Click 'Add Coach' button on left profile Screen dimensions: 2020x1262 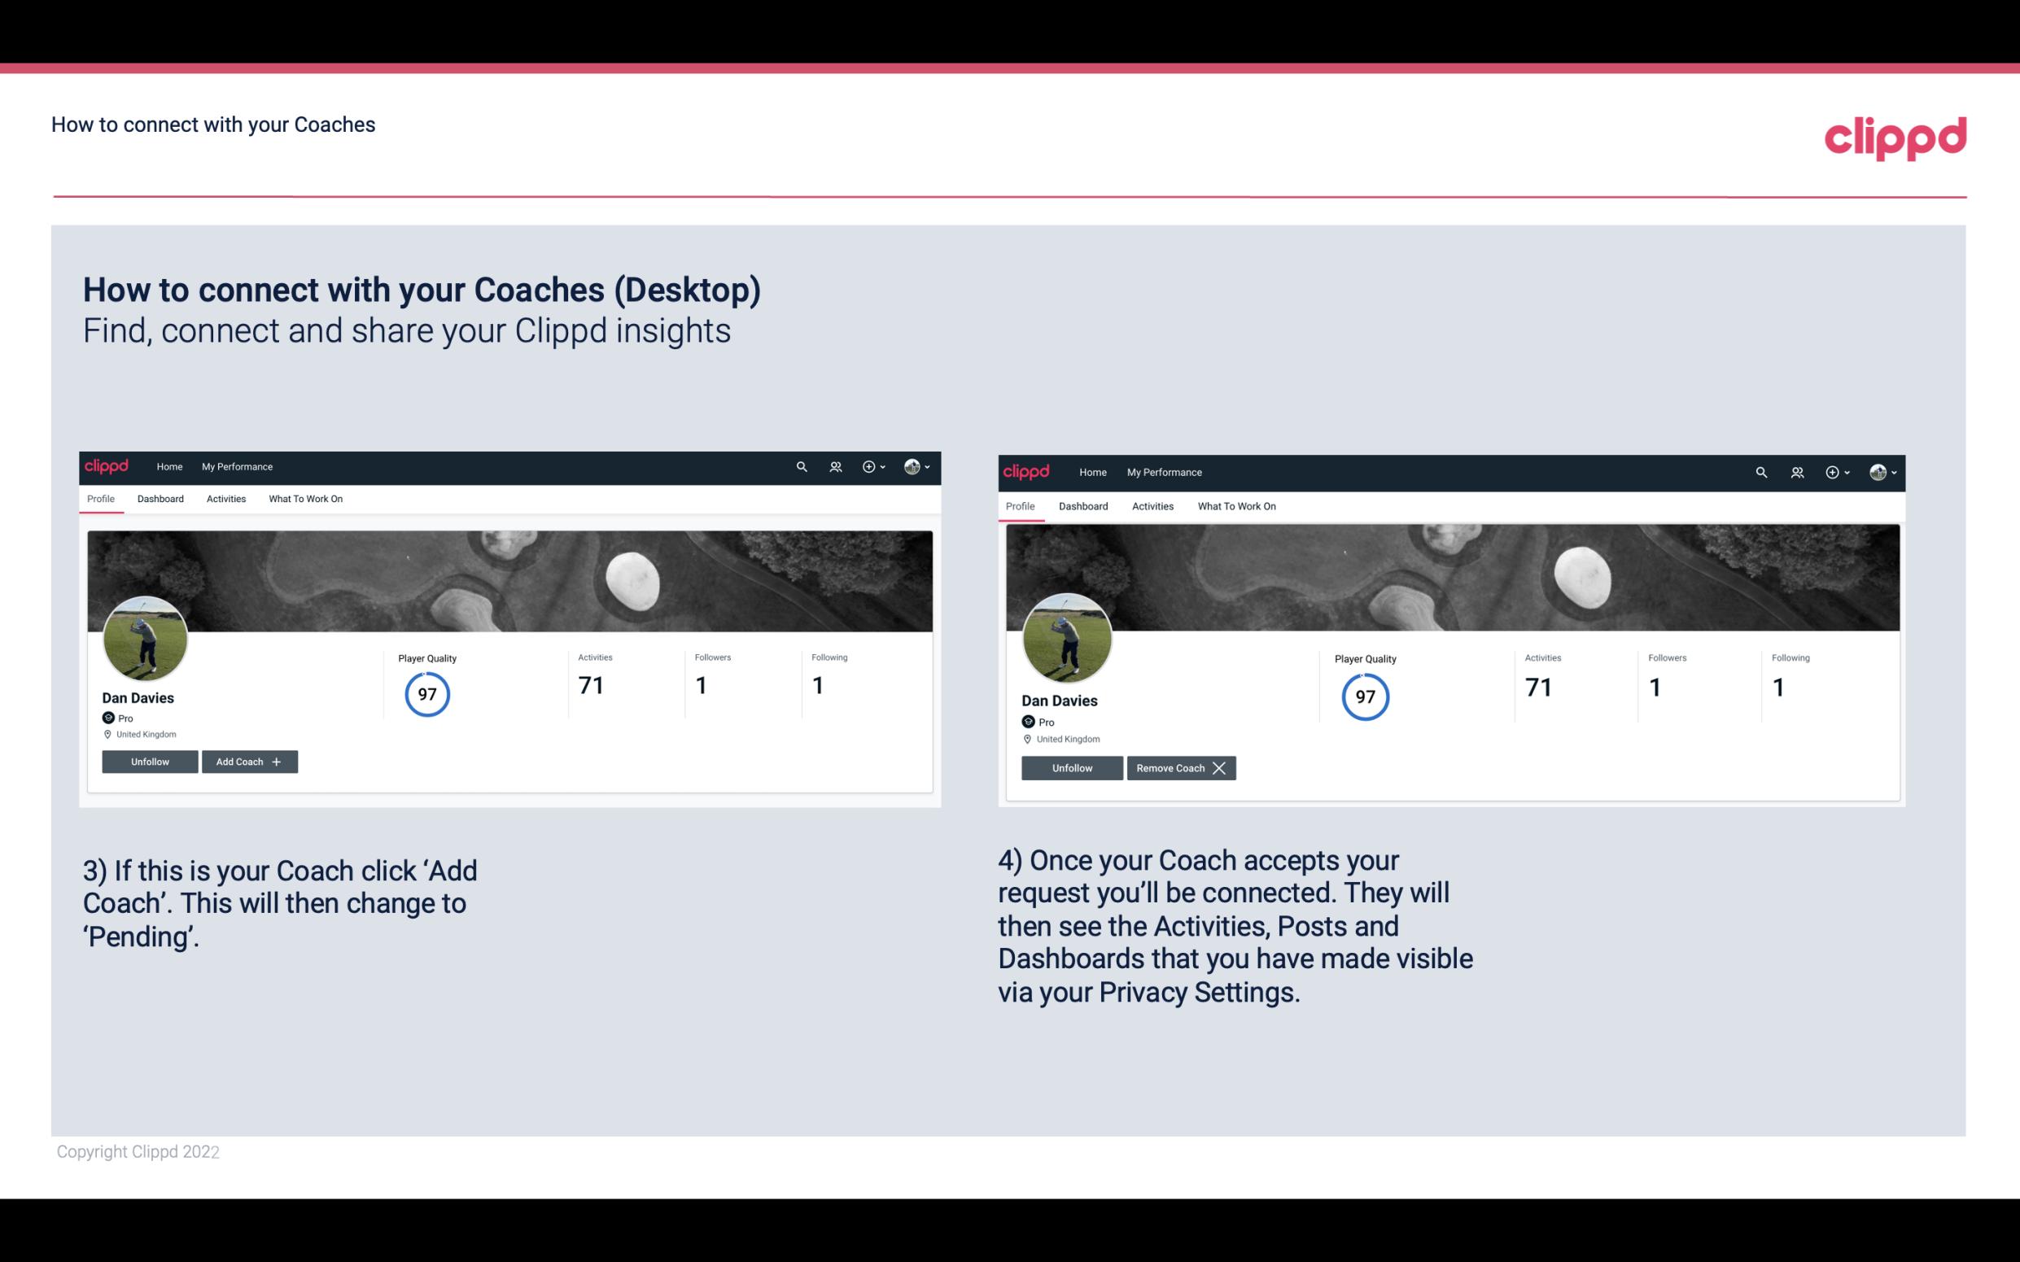tap(247, 761)
